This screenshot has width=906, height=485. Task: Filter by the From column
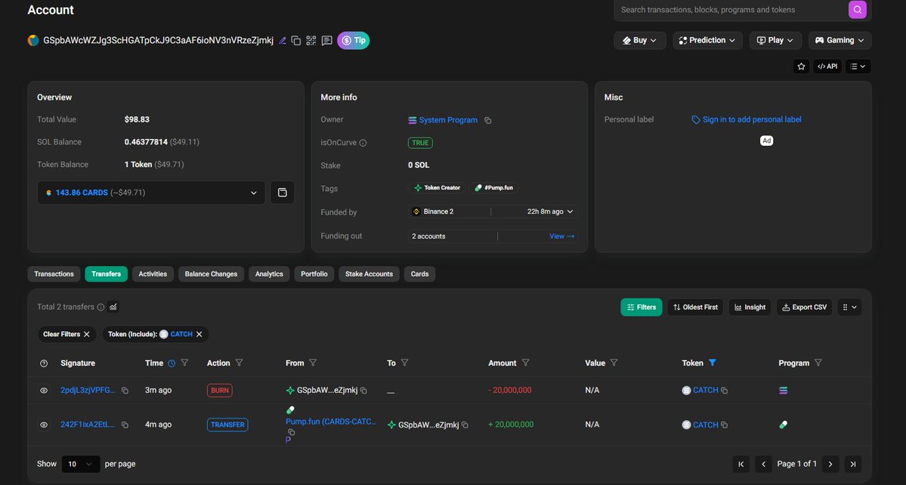(x=313, y=363)
